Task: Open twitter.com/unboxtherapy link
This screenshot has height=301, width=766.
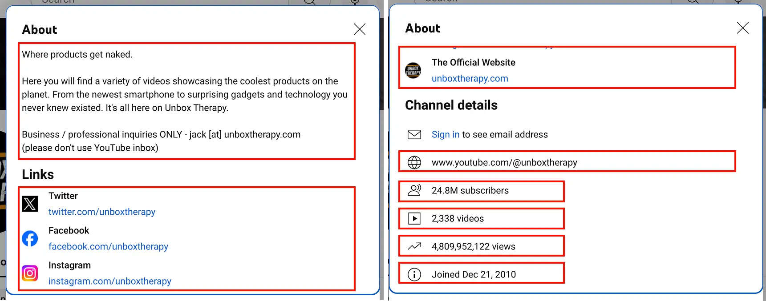Action: [x=102, y=212]
